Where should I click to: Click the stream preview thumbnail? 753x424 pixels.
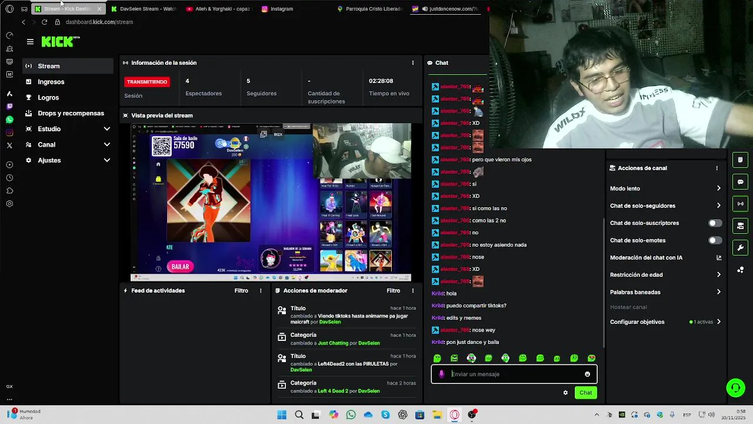coord(271,203)
